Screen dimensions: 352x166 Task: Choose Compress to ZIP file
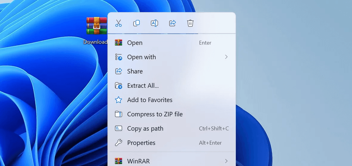pos(155,114)
